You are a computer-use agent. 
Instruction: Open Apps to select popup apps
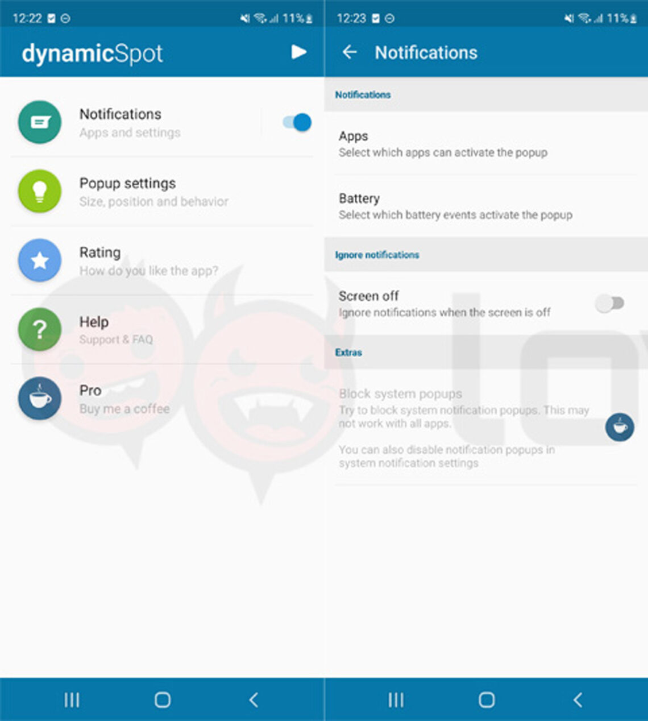point(443,144)
